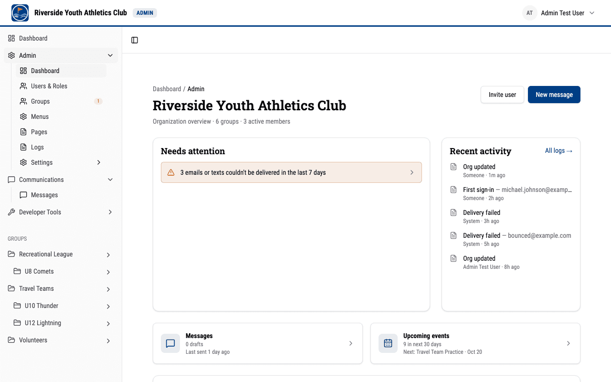The height and width of the screenshot is (382, 611).
Task: Click the gear icon beside Menus
Action: (23, 117)
